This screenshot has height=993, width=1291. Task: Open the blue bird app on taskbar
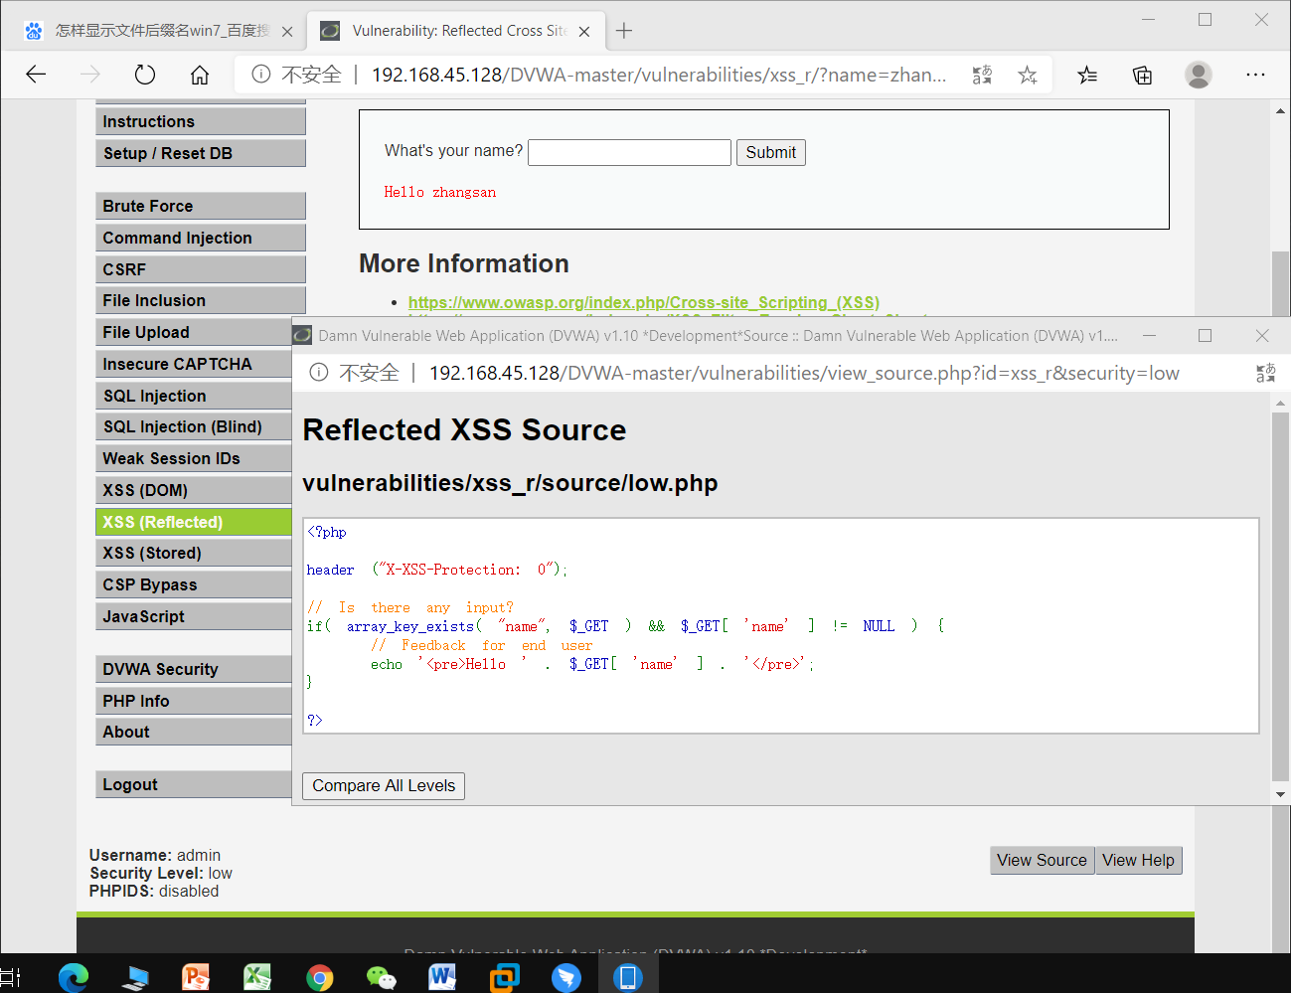pos(565,978)
